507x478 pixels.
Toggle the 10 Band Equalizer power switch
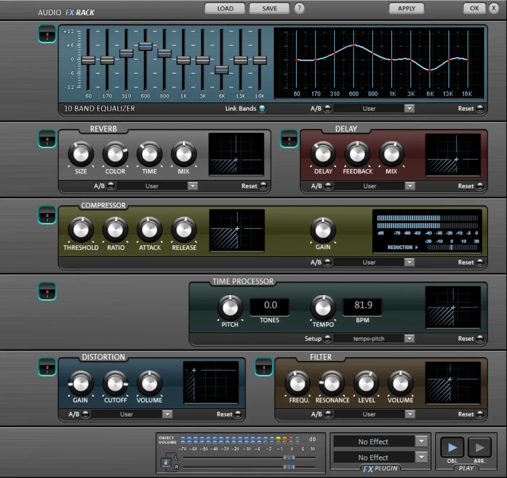click(47, 34)
